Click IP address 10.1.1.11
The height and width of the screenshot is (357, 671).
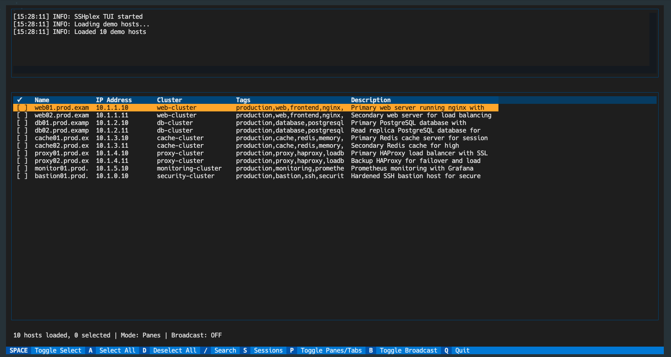click(x=112, y=115)
